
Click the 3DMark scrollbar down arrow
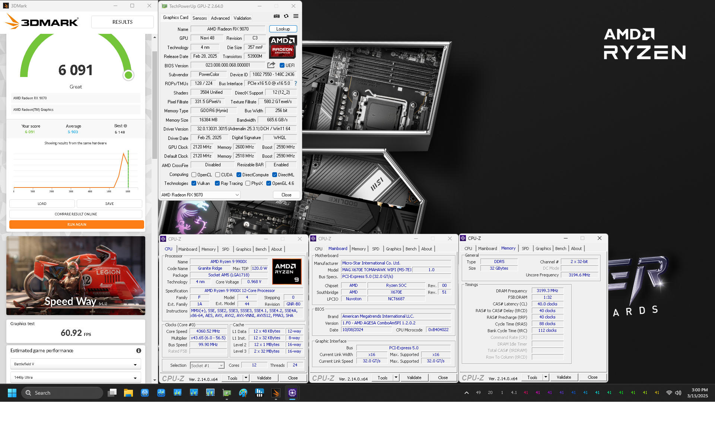click(x=155, y=380)
